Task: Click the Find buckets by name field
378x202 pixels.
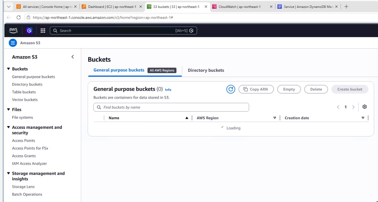Action: (x=171, y=107)
